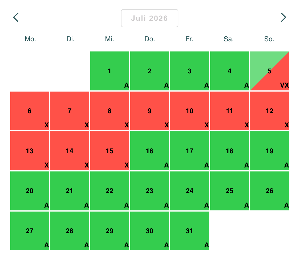Click blocked date July 15
This screenshot has height=265, width=301.
click(x=110, y=151)
